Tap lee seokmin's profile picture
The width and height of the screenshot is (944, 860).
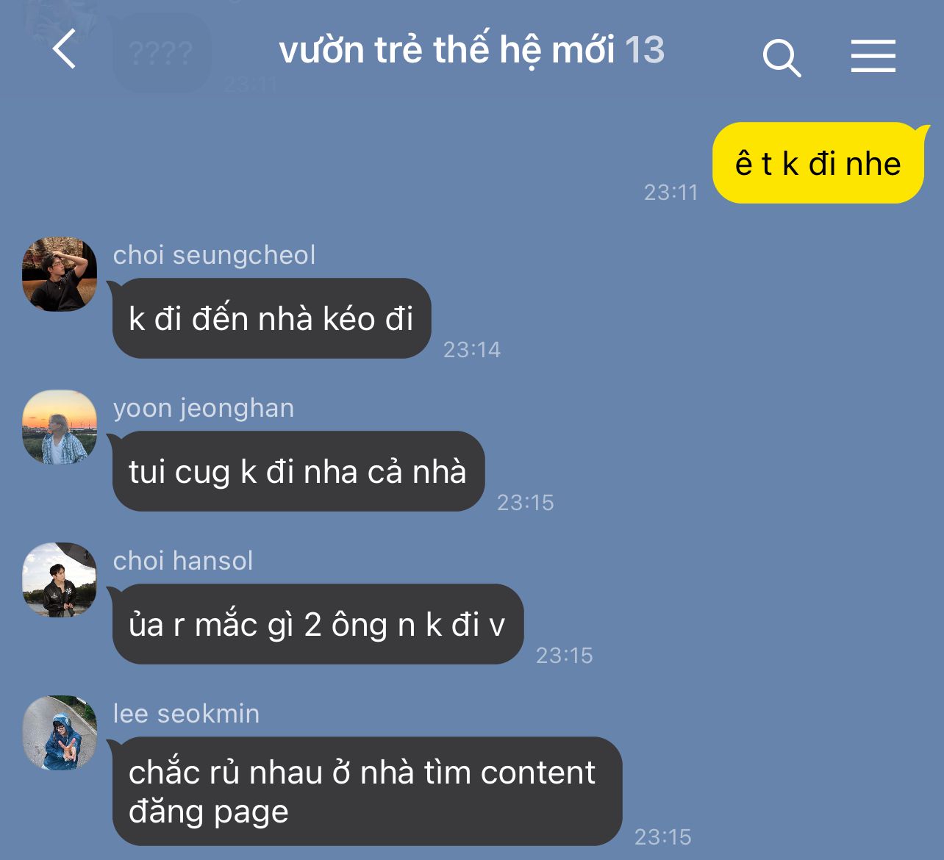[x=60, y=733]
